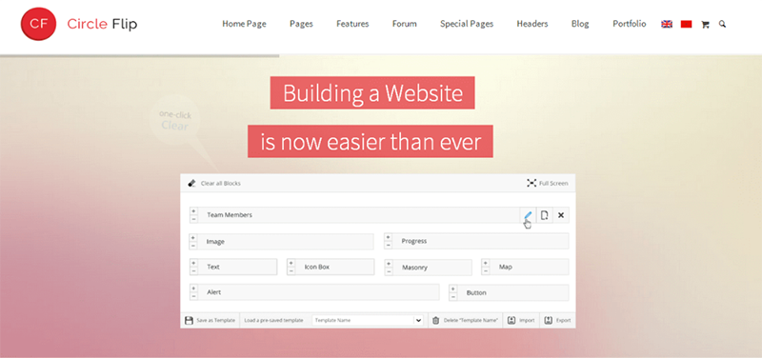This screenshot has width=762, height=358.
Task: Open the Pages menu
Action: click(301, 24)
